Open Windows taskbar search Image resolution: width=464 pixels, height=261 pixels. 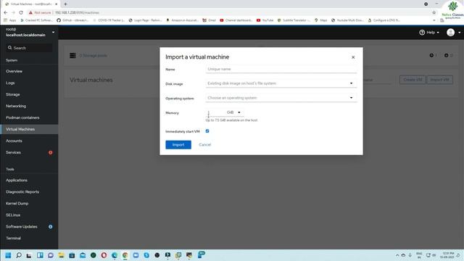tap(19, 255)
